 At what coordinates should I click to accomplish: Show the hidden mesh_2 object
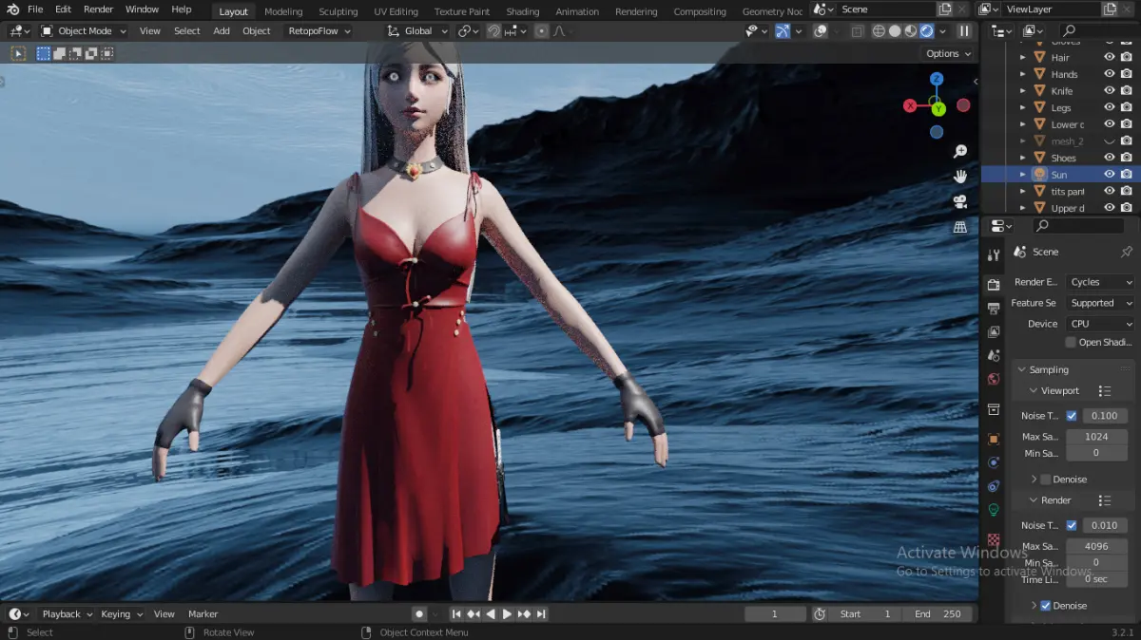[x=1109, y=141]
